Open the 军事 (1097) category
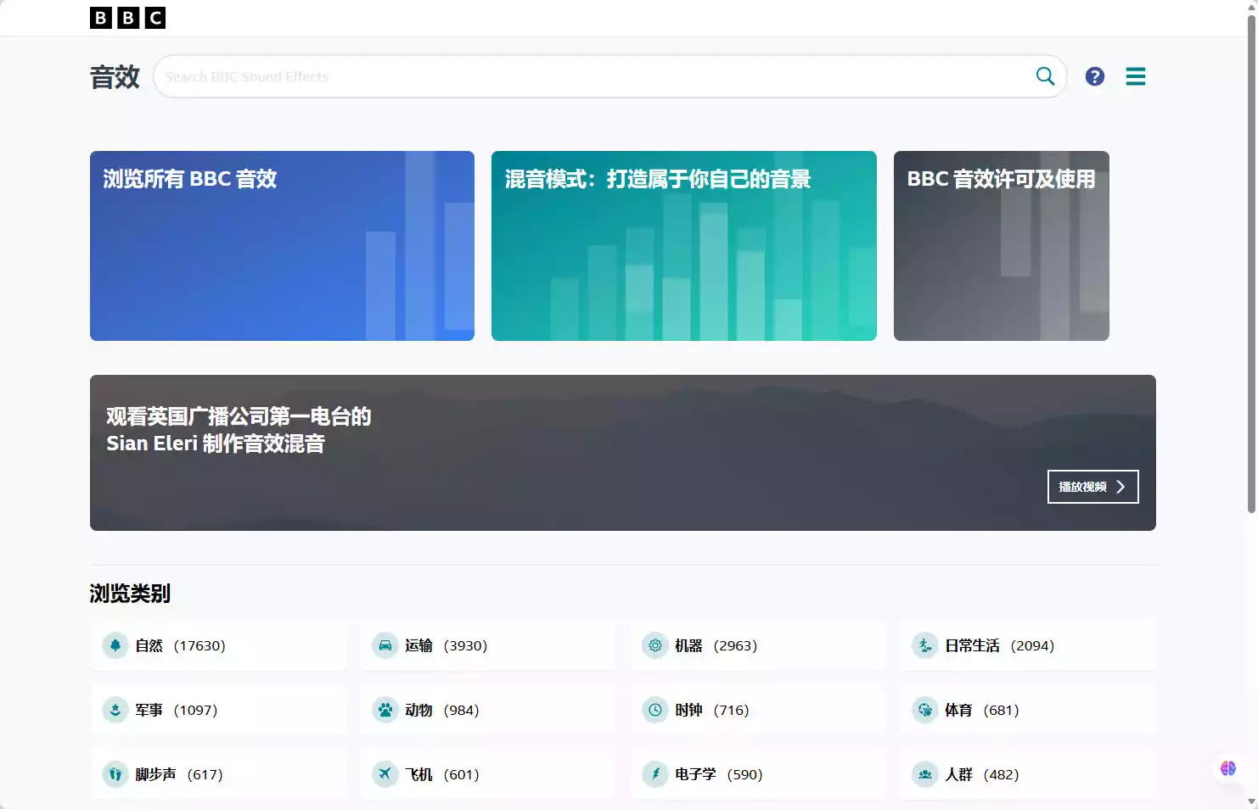The width and height of the screenshot is (1258, 809). tap(219, 710)
